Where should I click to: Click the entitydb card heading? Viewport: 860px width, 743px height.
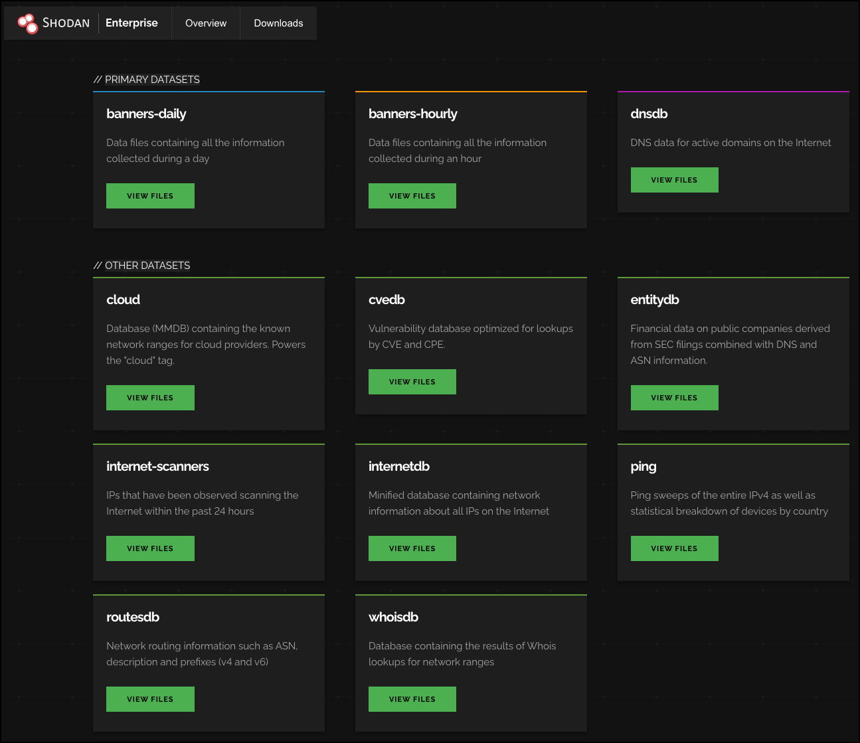point(654,299)
